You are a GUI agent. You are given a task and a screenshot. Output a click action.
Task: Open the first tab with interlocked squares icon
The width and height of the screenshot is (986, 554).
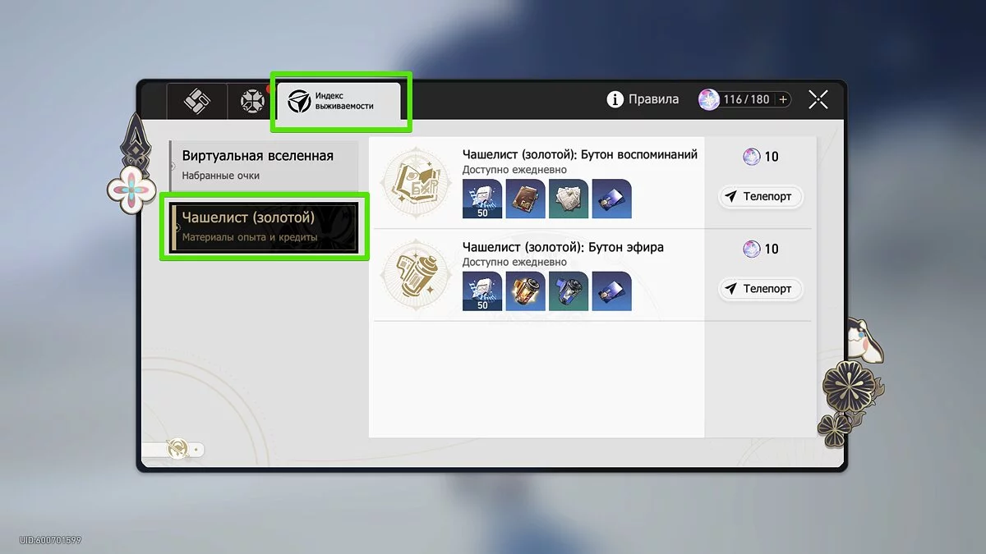pos(197,101)
